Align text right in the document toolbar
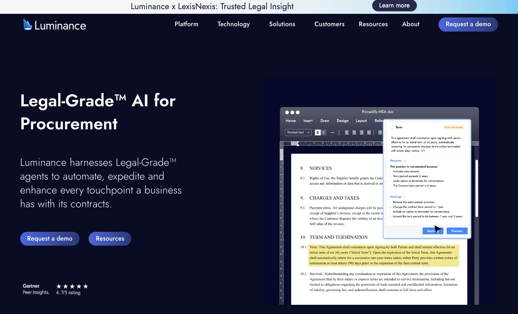The width and height of the screenshot is (518, 314). point(362,133)
